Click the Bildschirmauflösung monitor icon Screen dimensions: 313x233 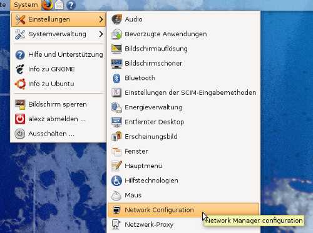click(x=116, y=49)
